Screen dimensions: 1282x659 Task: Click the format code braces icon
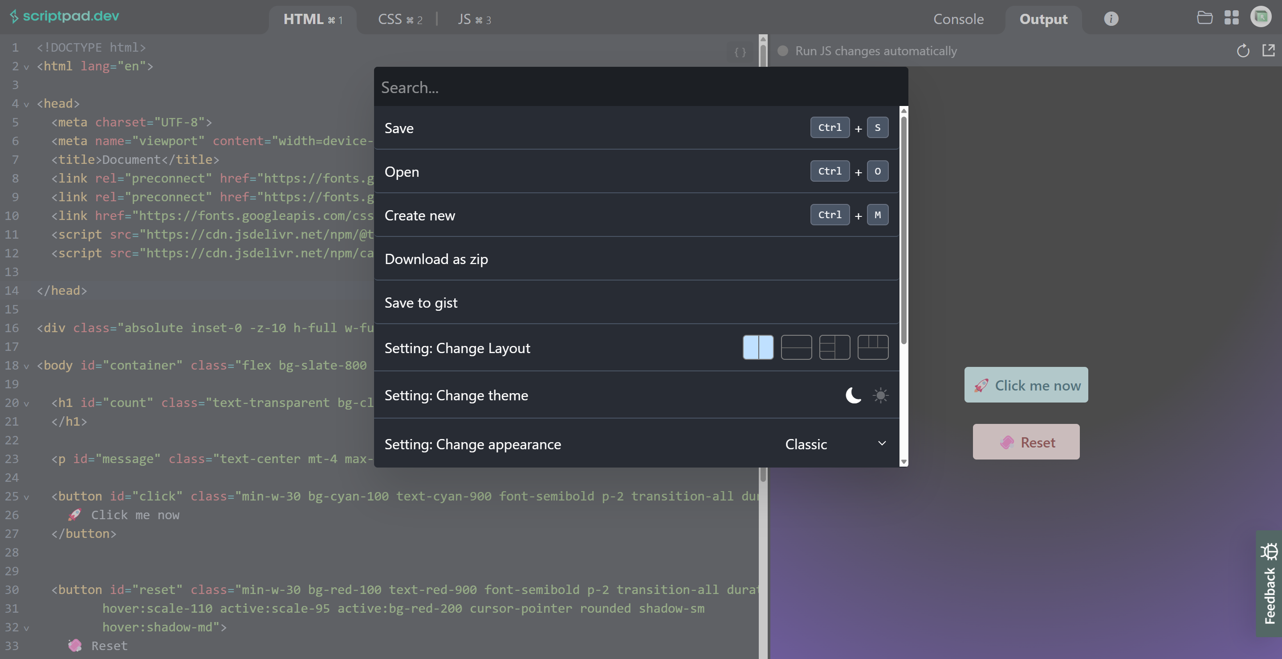click(740, 52)
